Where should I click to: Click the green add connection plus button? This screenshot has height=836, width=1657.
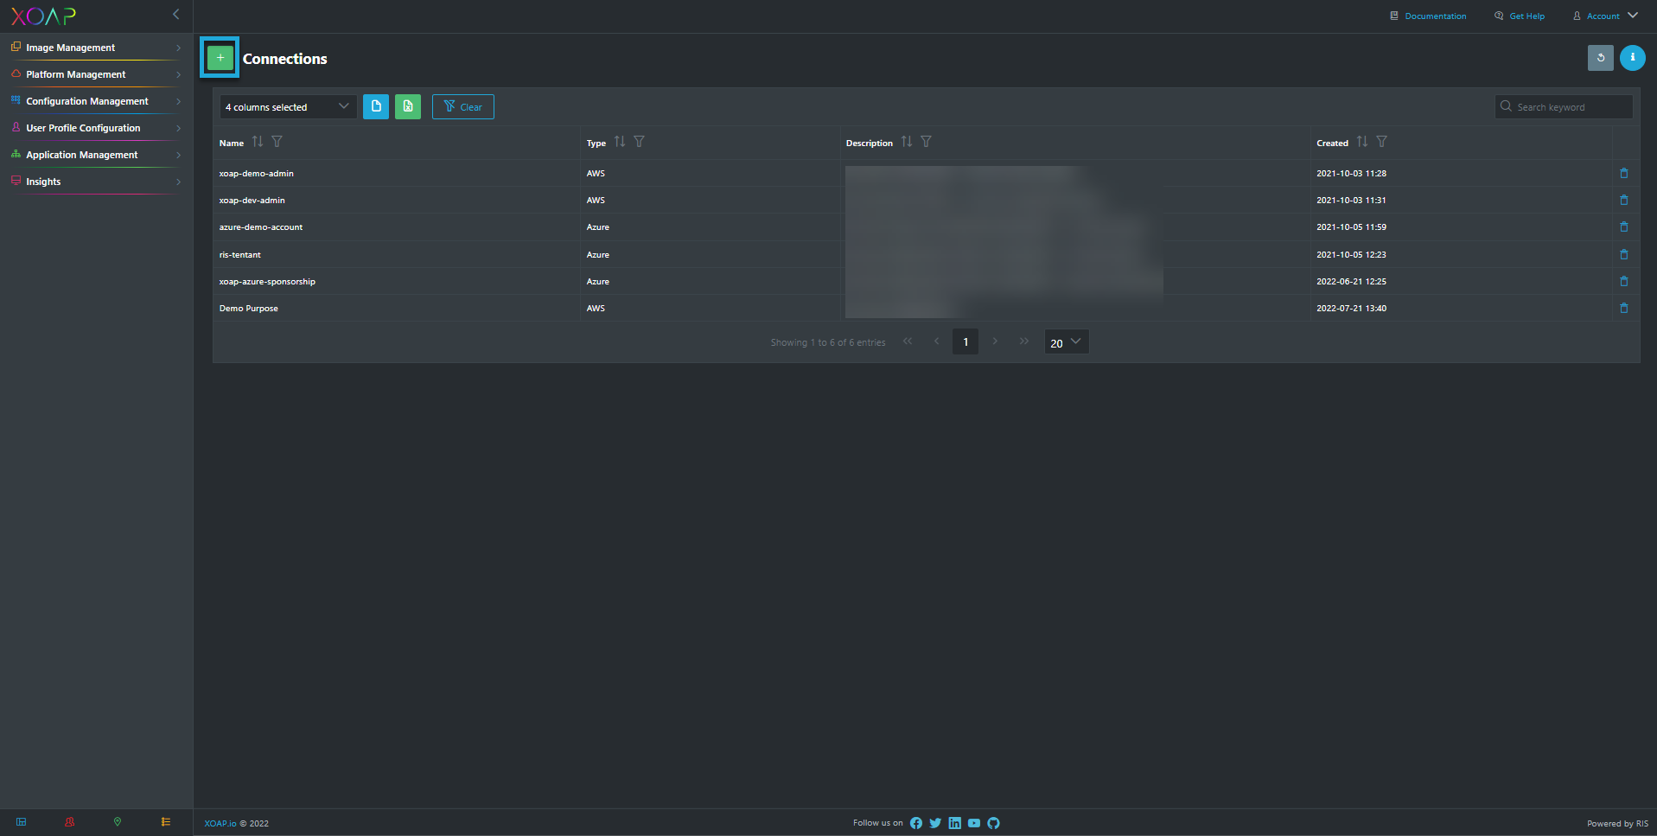pyautogui.click(x=220, y=58)
